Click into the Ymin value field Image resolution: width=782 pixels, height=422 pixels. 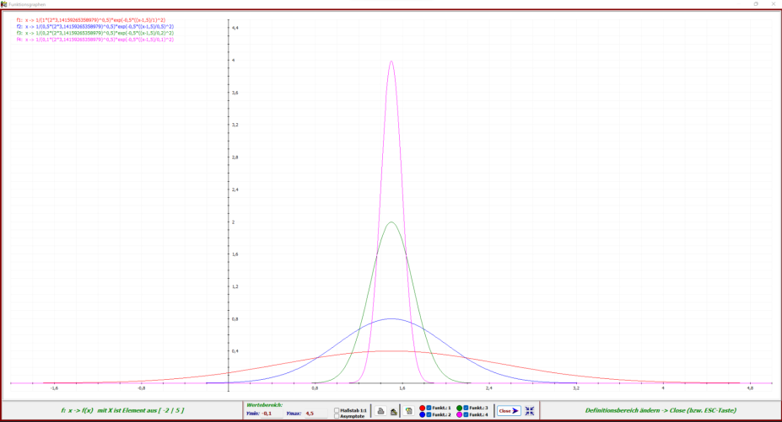(273, 414)
